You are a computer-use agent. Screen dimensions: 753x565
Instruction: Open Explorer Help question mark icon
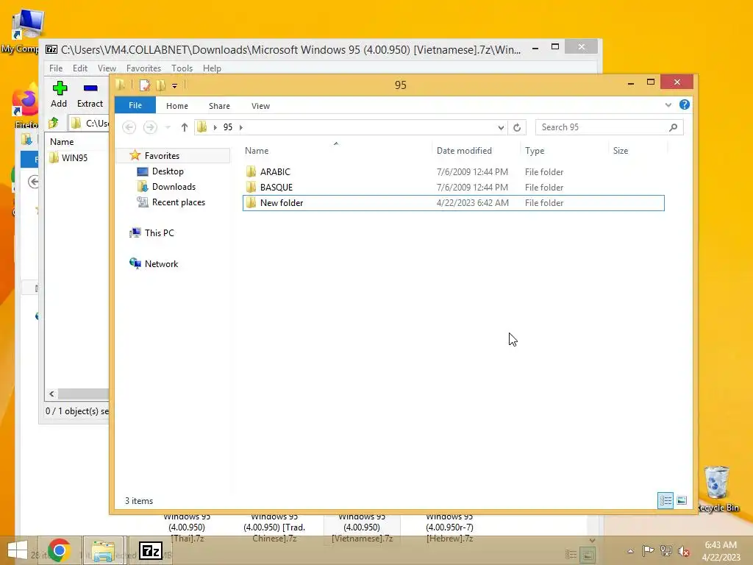click(x=685, y=104)
